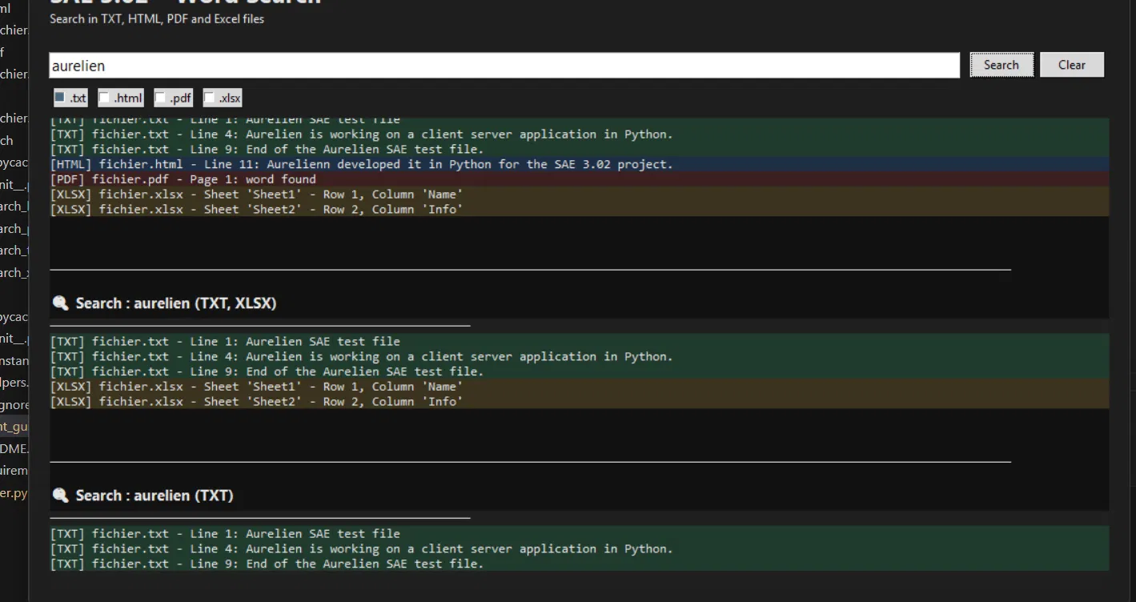
Task: Tick the .xlsx filter checkbox
Action: [209, 98]
